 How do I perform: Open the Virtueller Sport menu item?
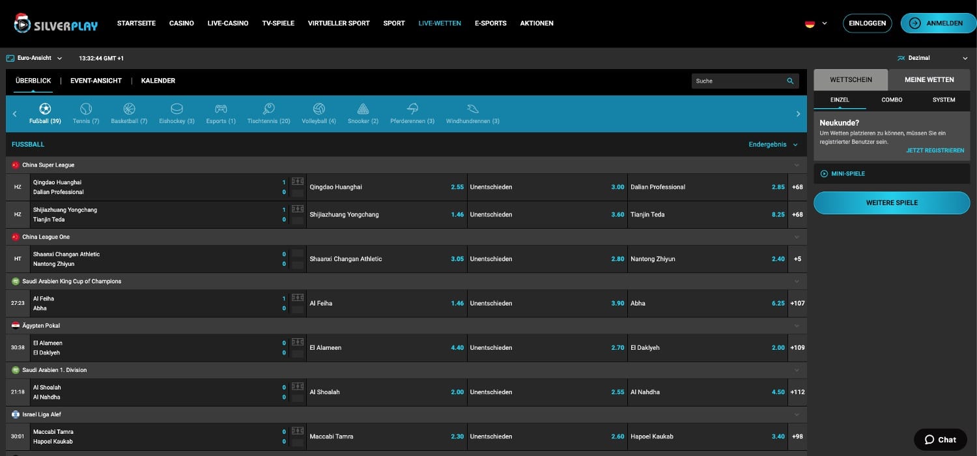click(x=339, y=23)
